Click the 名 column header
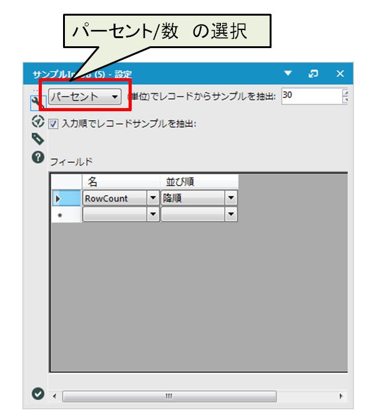Image resolution: width=382 pixels, height=418 pixels. click(x=121, y=182)
